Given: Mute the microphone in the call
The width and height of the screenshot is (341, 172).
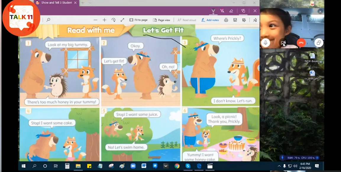Looking at the screenshot, I should (x=266, y=43).
